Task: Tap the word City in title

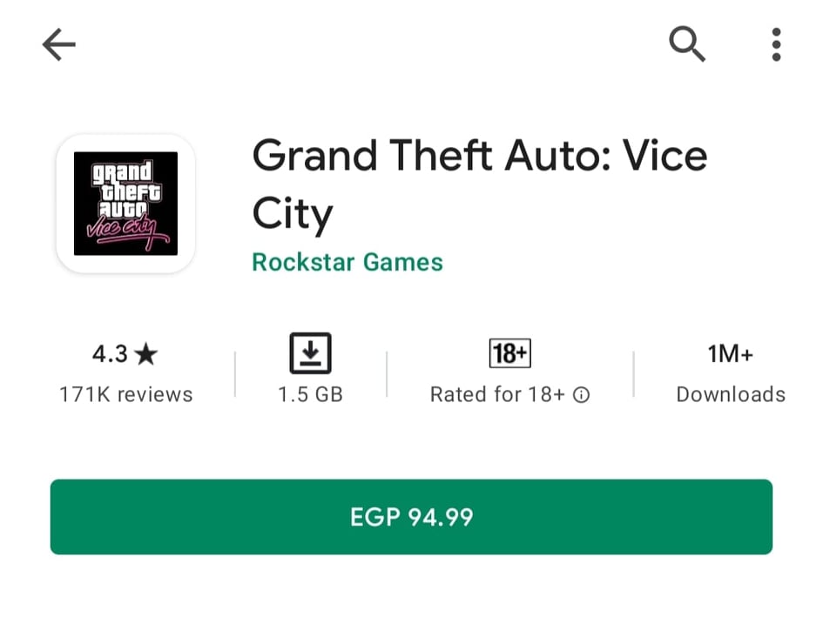Action: [x=293, y=215]
